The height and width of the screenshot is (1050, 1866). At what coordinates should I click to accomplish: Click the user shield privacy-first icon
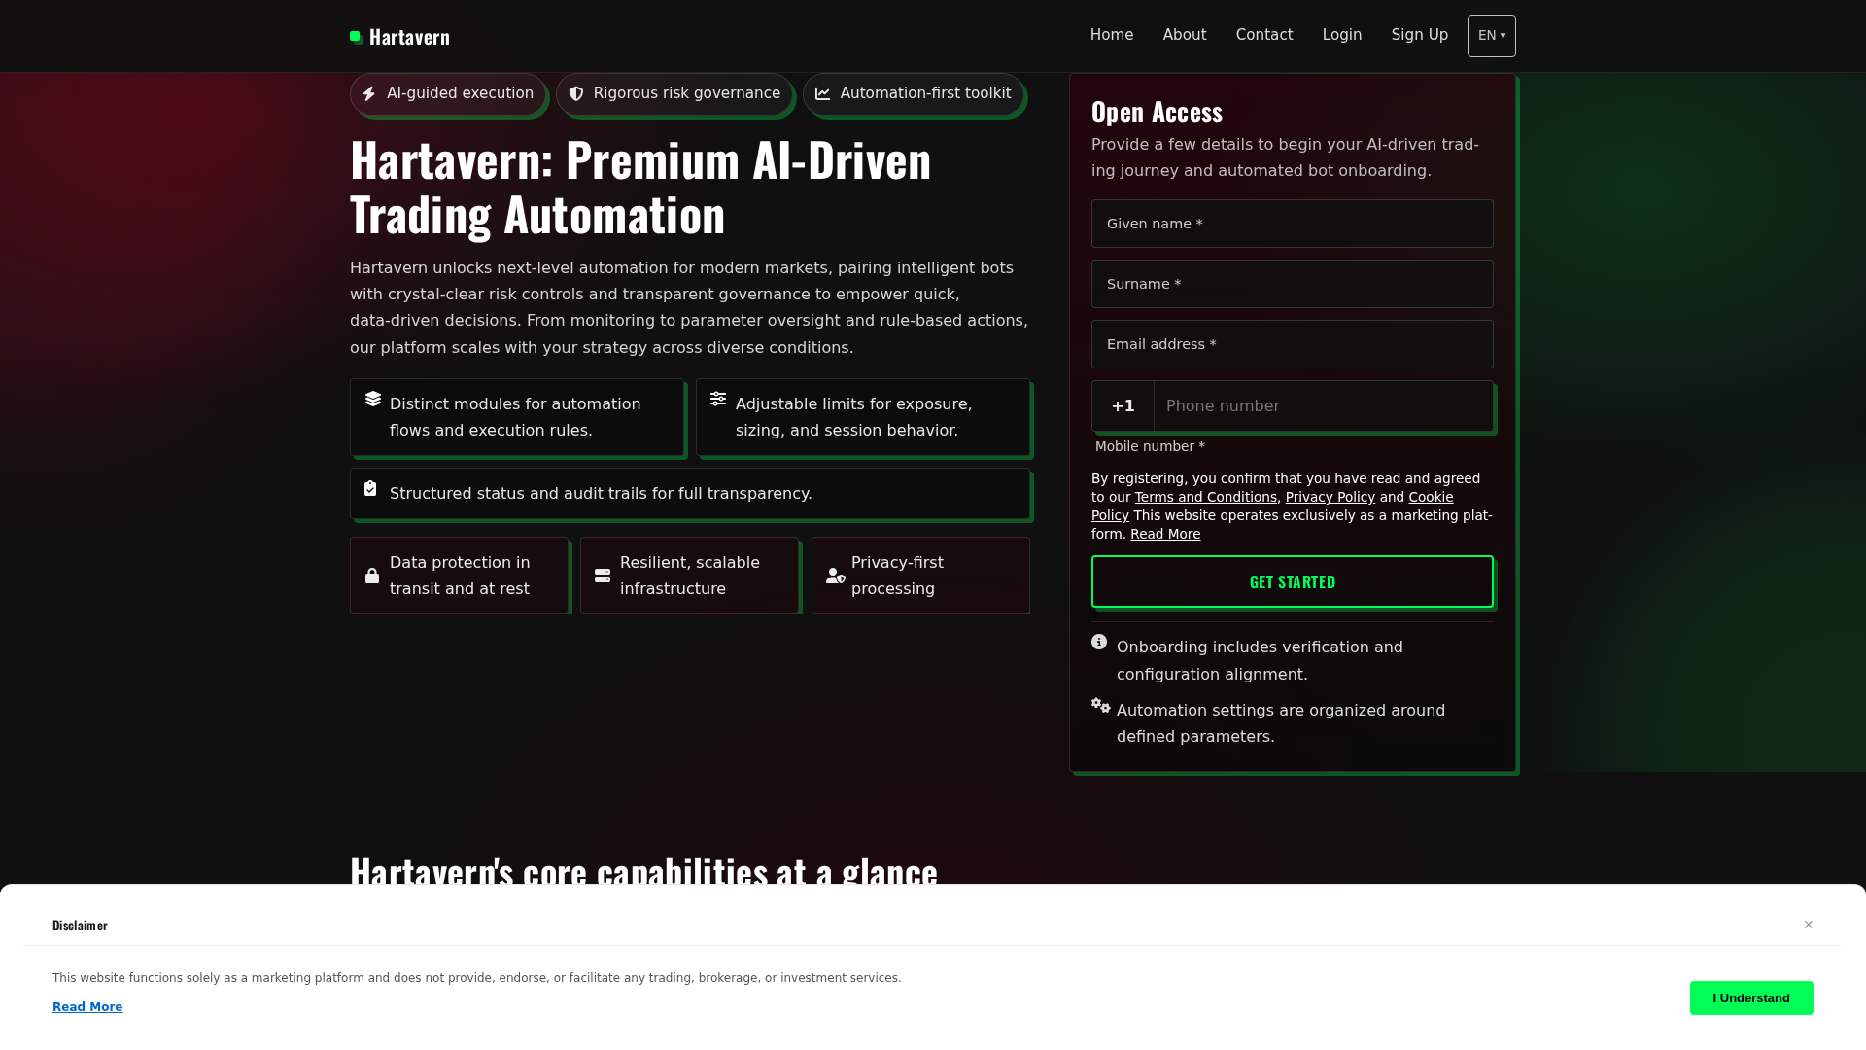coord(836,576)
